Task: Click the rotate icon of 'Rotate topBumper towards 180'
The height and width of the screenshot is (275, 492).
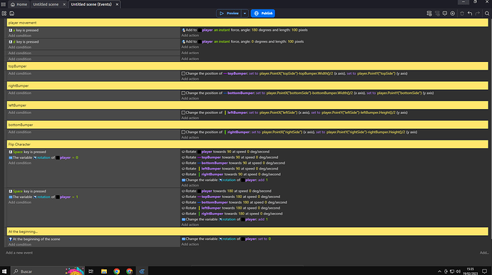Action: pyautogui.click(x=183, y=197)
